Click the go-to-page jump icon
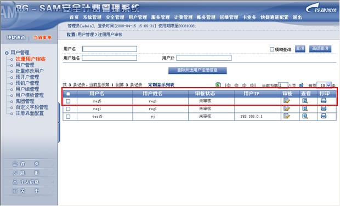Screen dimensions: 340x206 click(x=301, y=85)
